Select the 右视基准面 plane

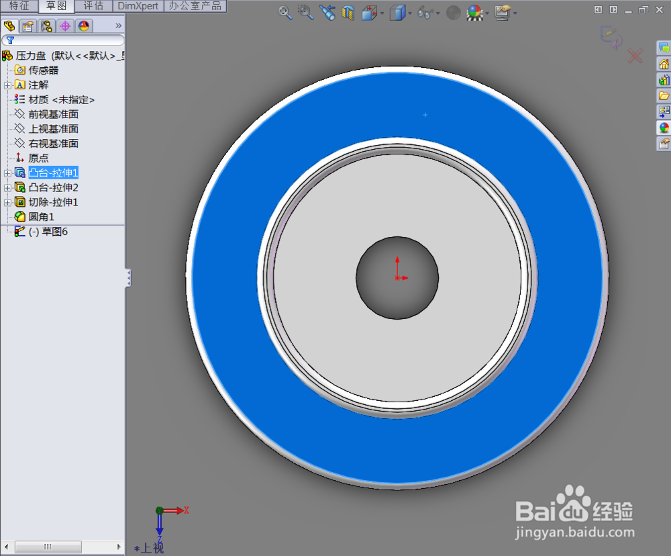coord(46,144)
